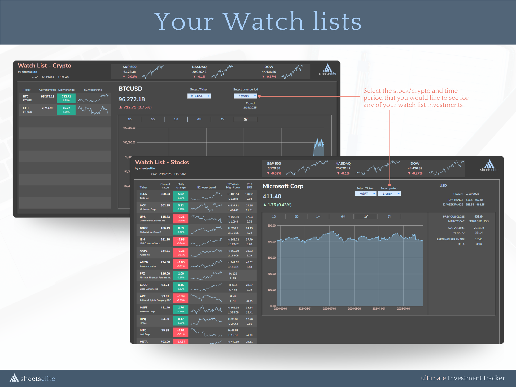Select the 5Y tab in Microsoft chart
Screen dimensions: 516x387
click(389, 216)
